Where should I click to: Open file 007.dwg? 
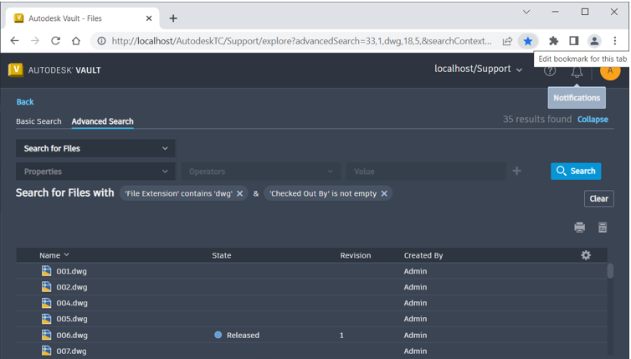tap(72, 351)
